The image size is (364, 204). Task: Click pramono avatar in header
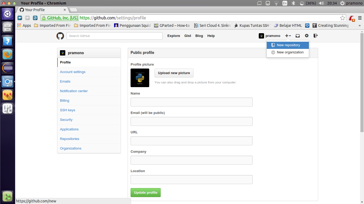tap(261, 36)
